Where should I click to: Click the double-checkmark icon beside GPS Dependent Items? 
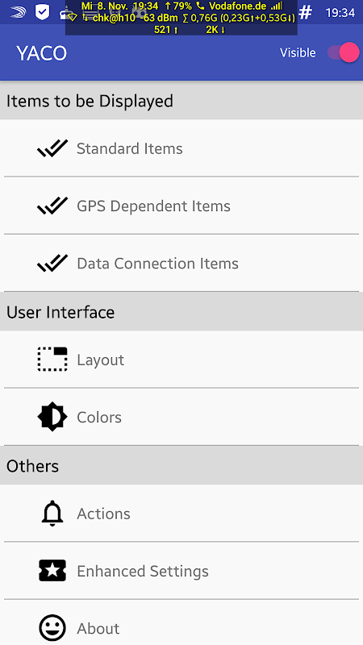pos(52,206)
